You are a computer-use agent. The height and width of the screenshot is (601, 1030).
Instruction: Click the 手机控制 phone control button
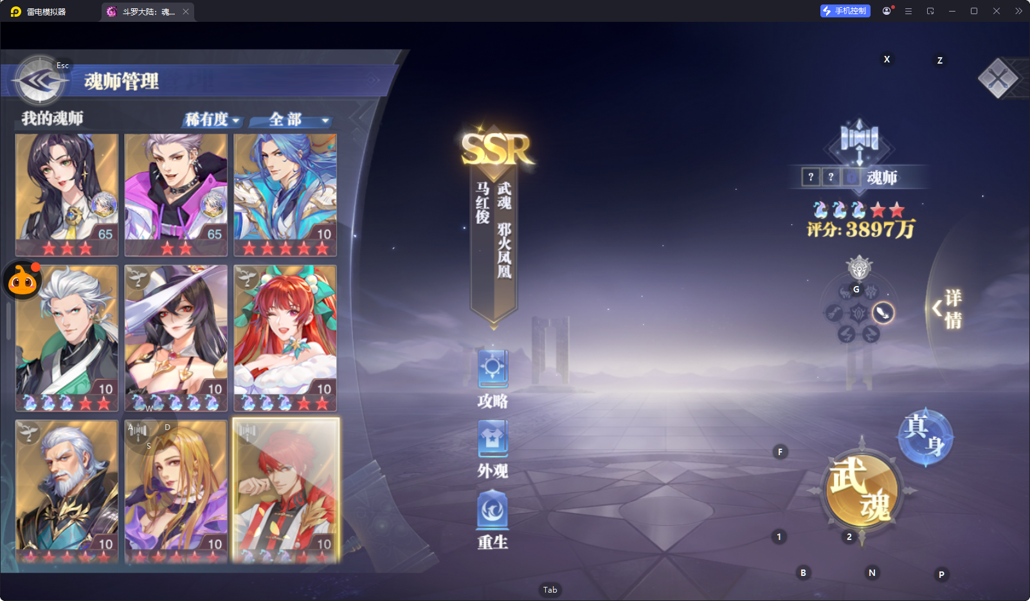(x=845, y=11)
